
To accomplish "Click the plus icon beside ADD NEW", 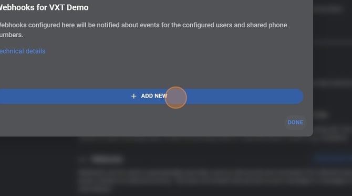I will pos(134,96).
